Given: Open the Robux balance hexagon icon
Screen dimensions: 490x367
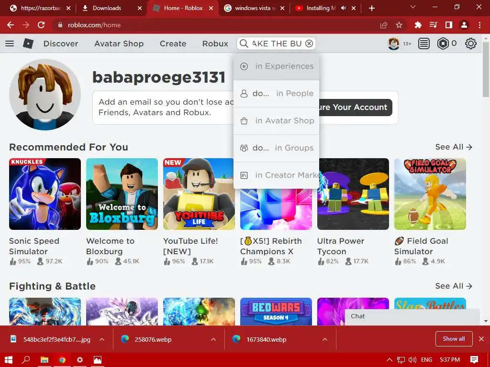Looking at the screenshot, I should (443, 43).
